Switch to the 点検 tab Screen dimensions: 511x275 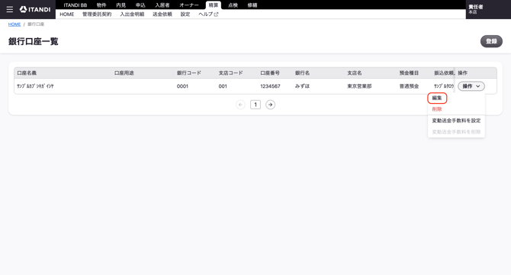click(233, 5)
